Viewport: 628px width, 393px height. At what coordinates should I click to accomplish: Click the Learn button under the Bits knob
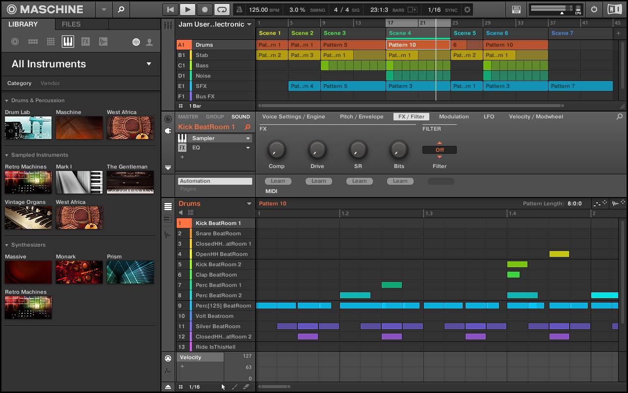[x=400, y=181]
